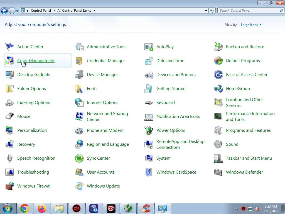Open the Troubleshooting link

click(x=33, y=172)
